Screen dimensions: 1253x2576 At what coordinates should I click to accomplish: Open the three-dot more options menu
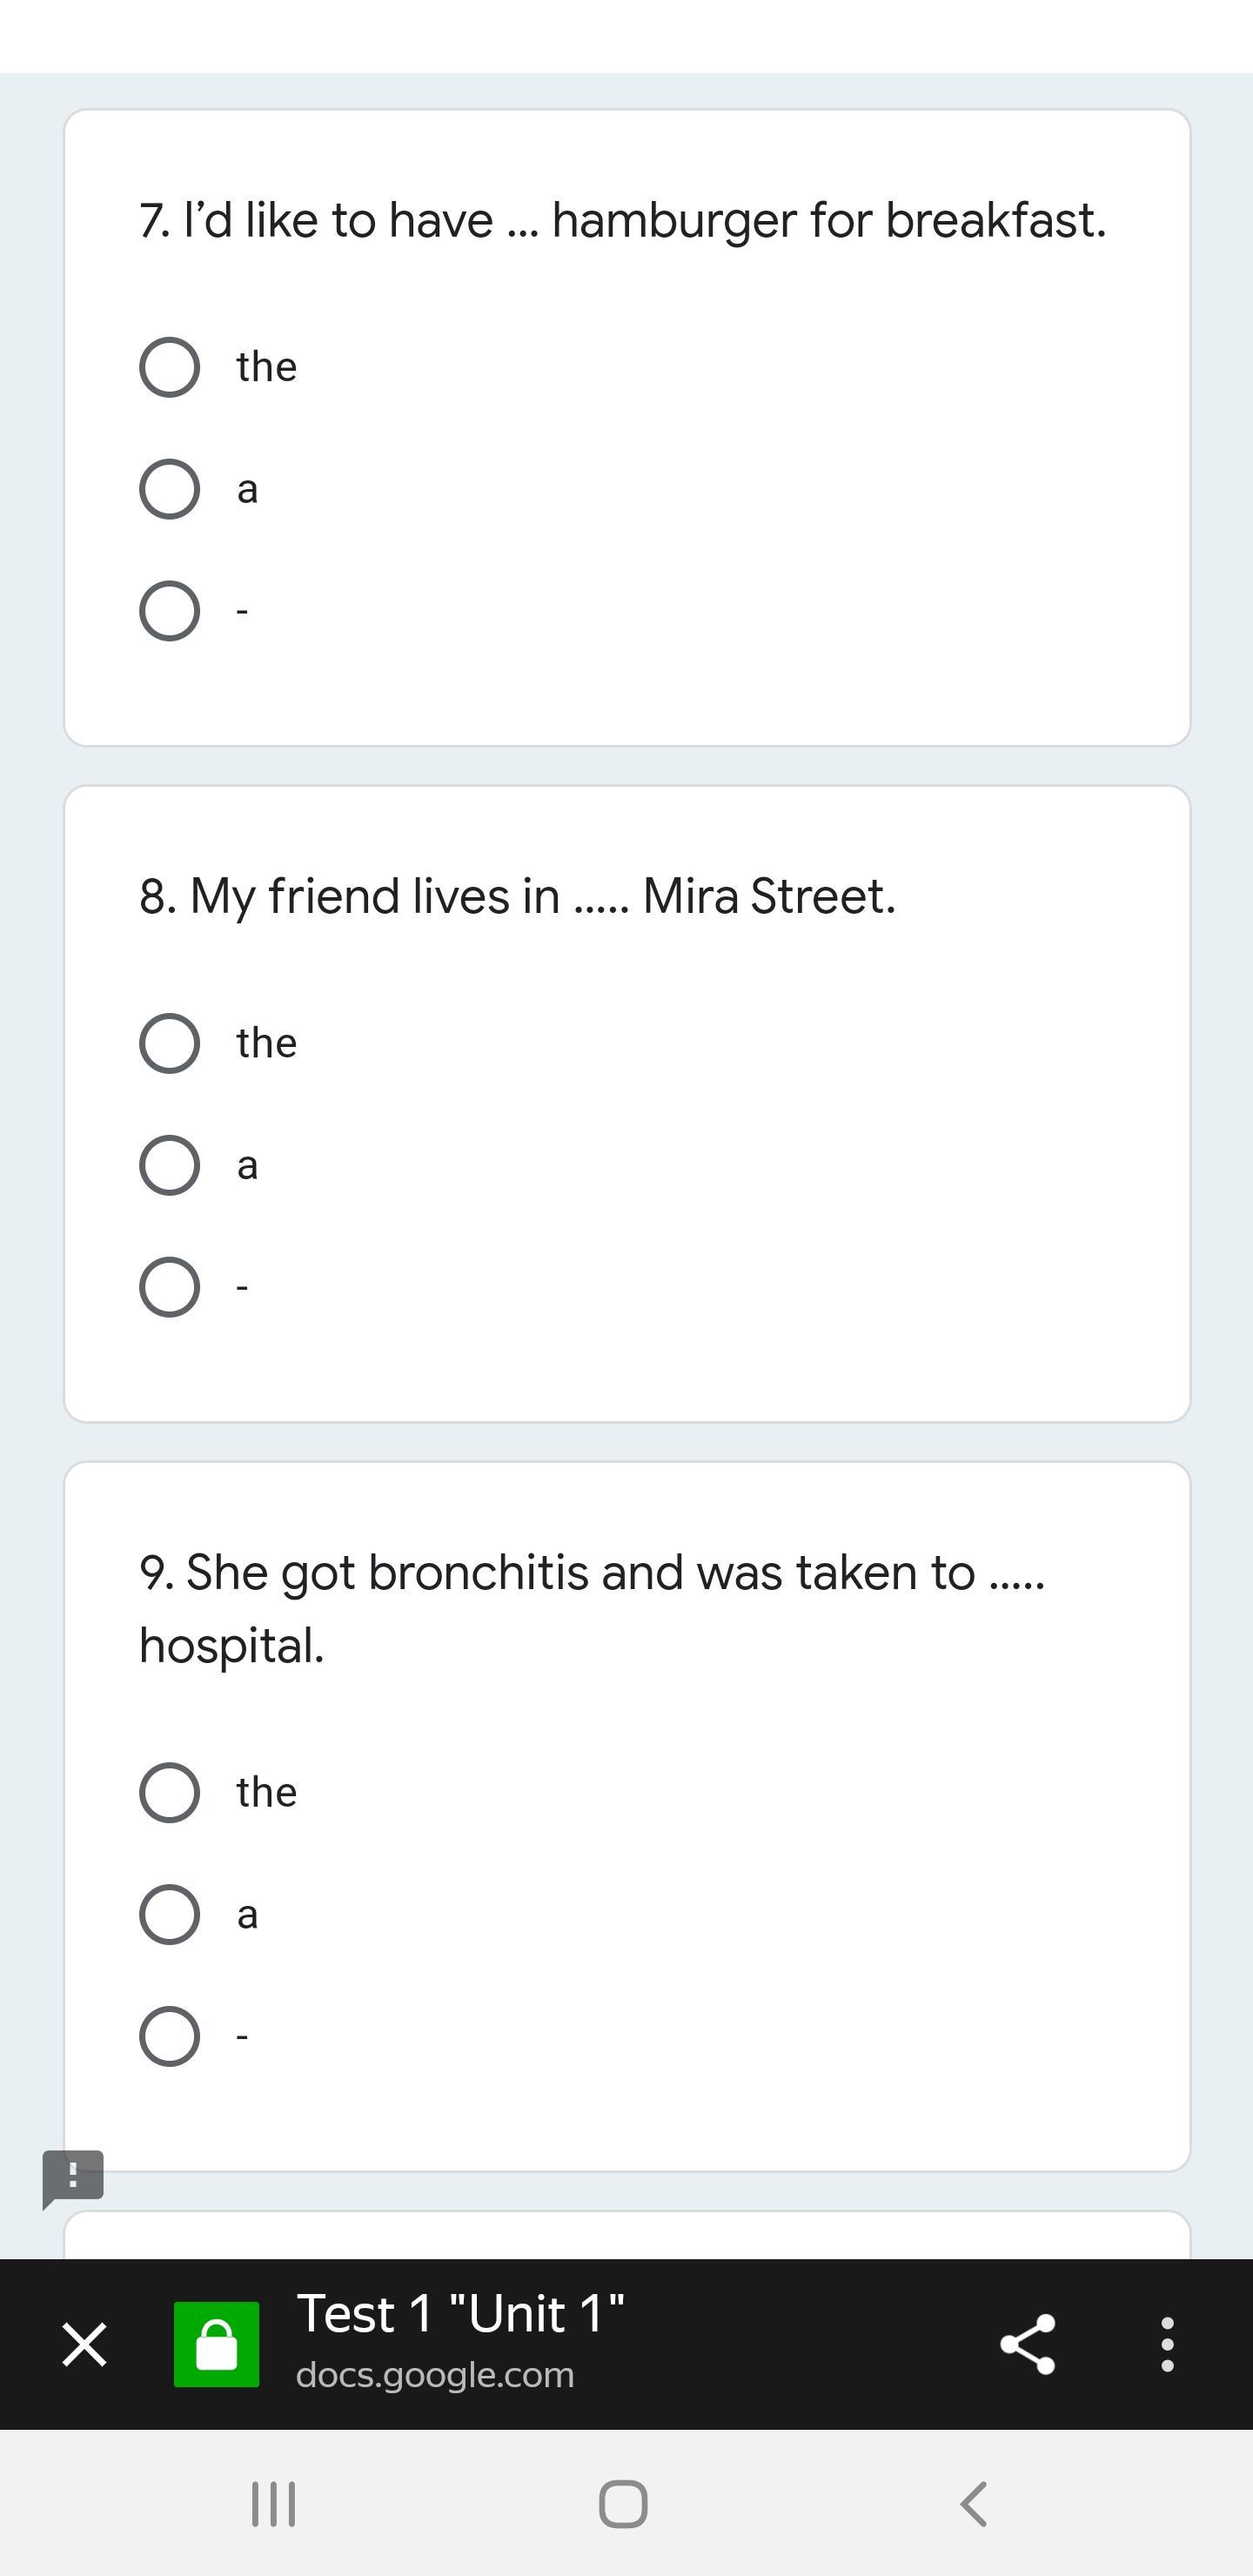pyautogui.click(x=1167, y=2344)
